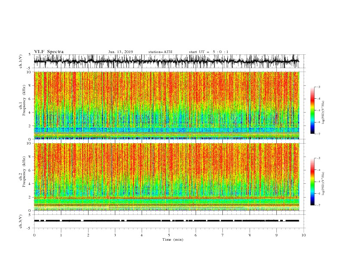342x264 pixels.
Task: Click the "start UT = 5 :0 :1" text
Action: tap(209, 52)
